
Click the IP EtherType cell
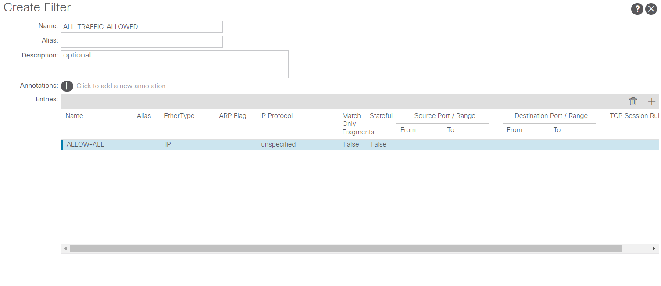pyautogui.click(x=168, y=144)
